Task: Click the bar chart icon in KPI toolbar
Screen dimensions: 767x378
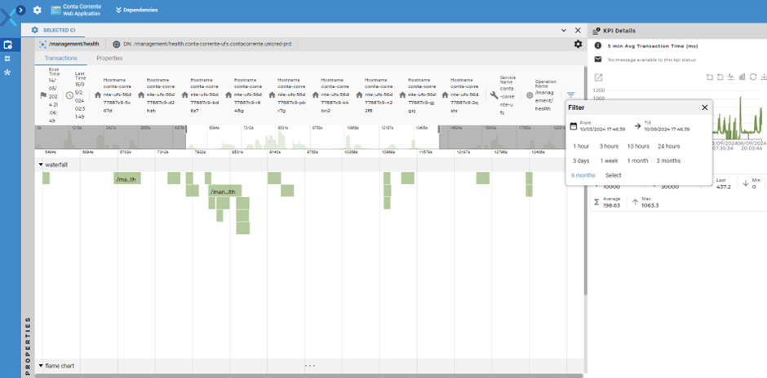Action: click(742, 77)
